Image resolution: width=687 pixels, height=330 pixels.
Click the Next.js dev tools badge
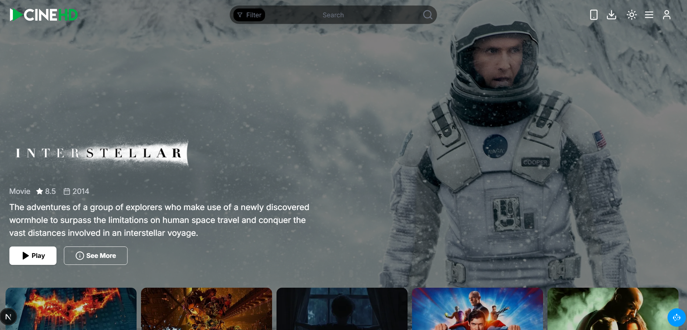tap(8, 317)
